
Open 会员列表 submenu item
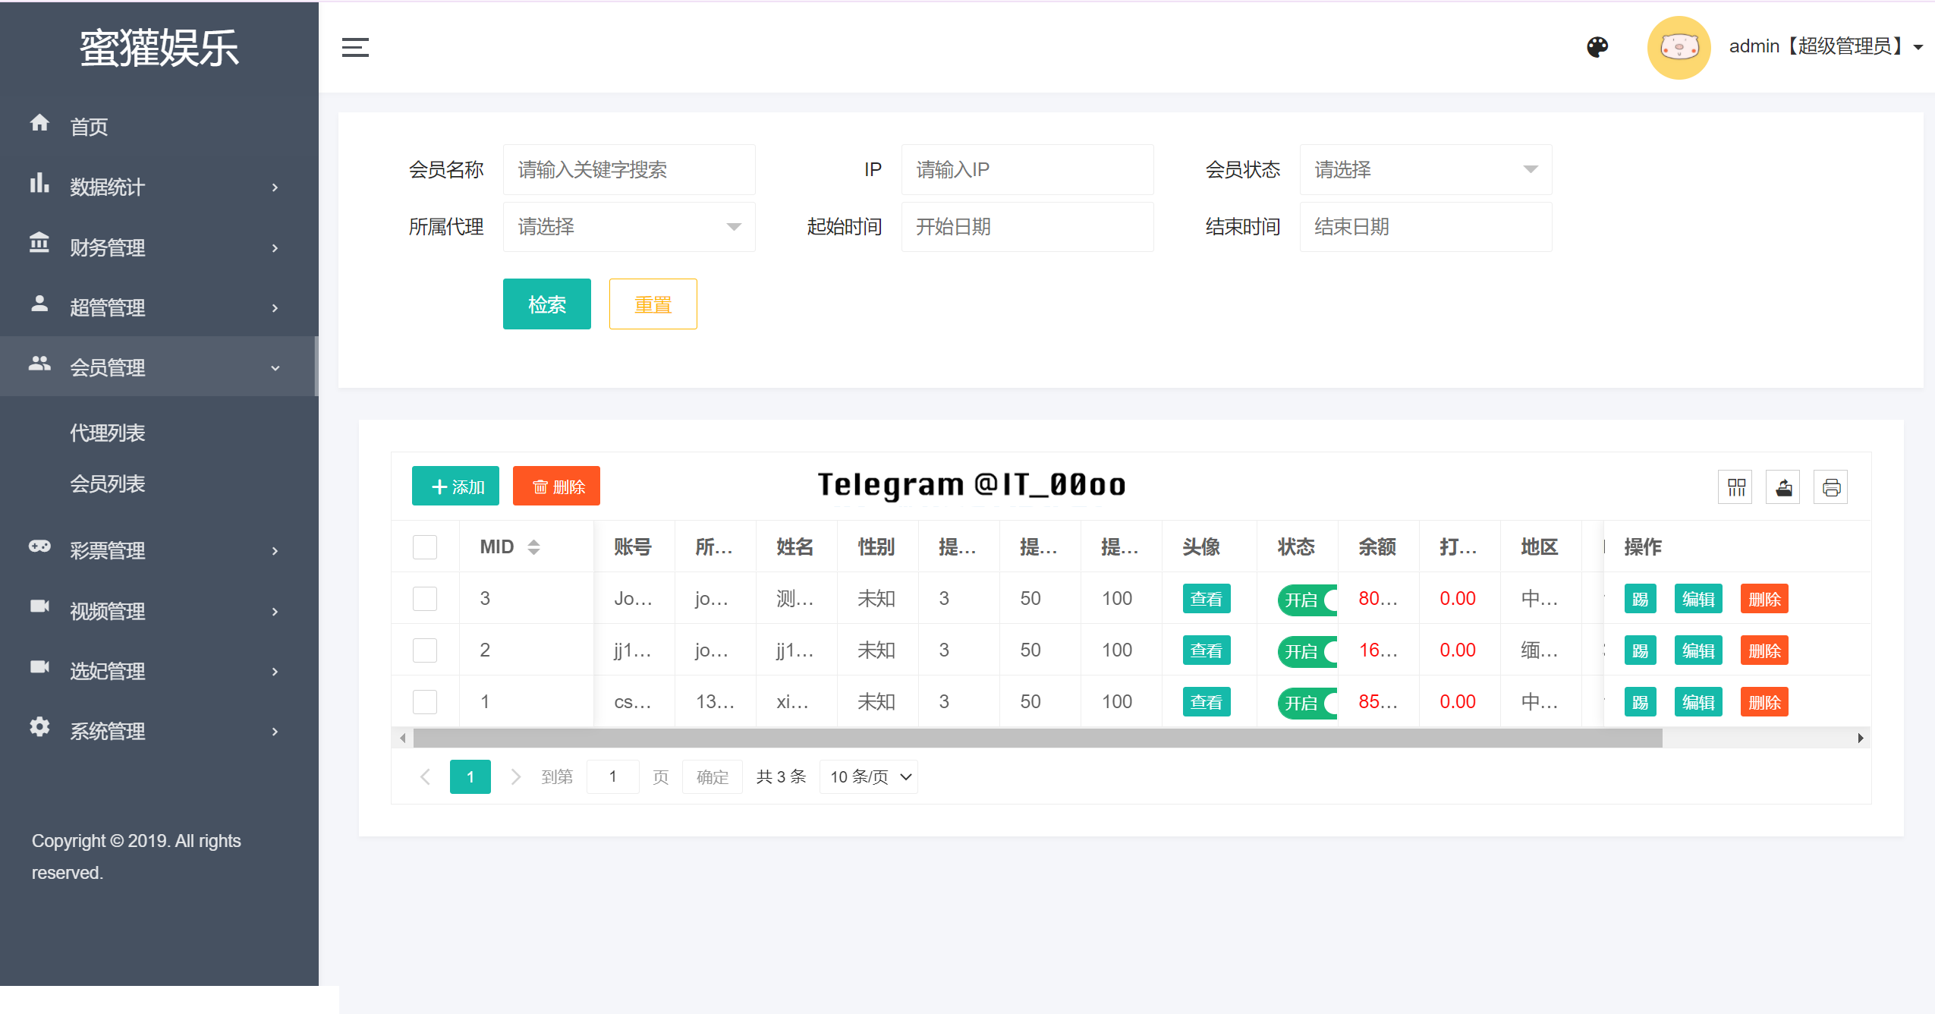pyautogui.click(x=108, y=483)
